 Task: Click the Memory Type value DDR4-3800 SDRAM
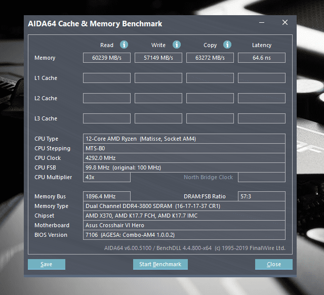[x=184, y=206]
